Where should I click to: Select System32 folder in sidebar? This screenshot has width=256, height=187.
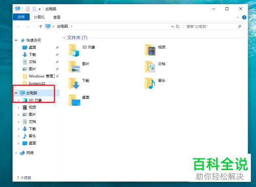coord(37,84)
